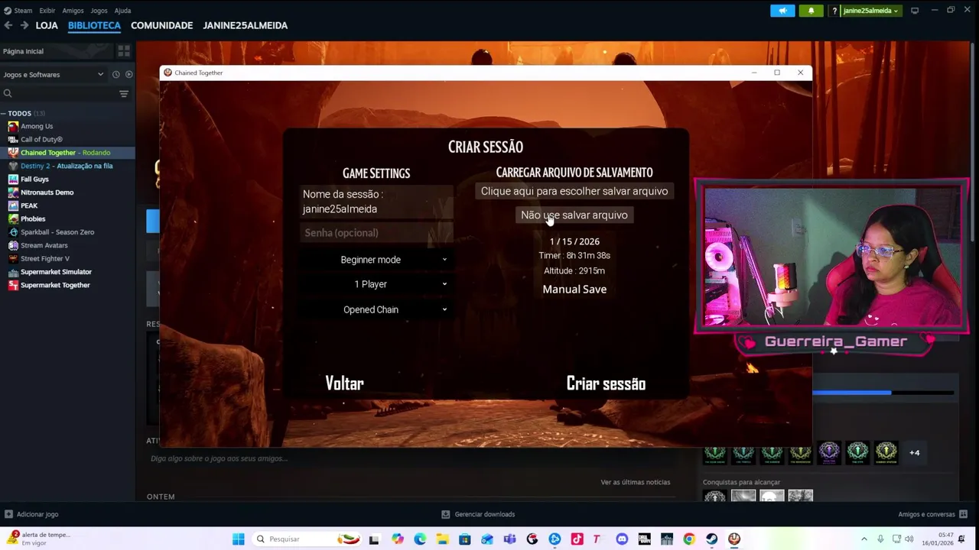979x550 pixels.
Task: Filter by ready-to-play games icon
Action: click(x=128, y=74)
